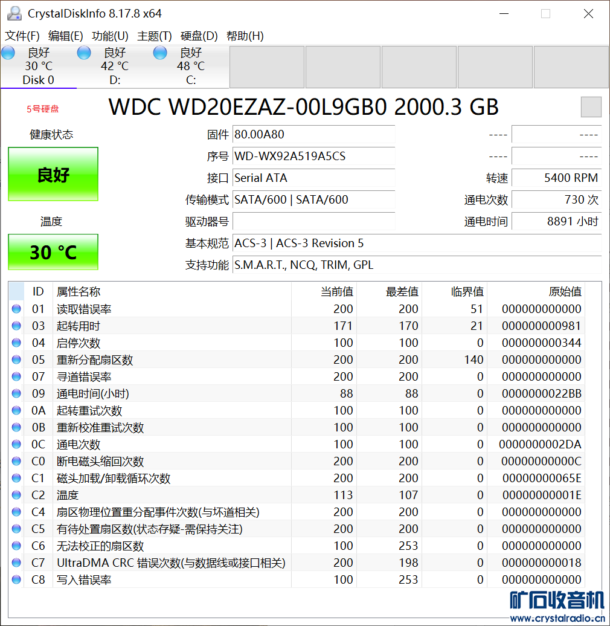
Task: Click the 当前值 column header
Action: tap(324, 291)
